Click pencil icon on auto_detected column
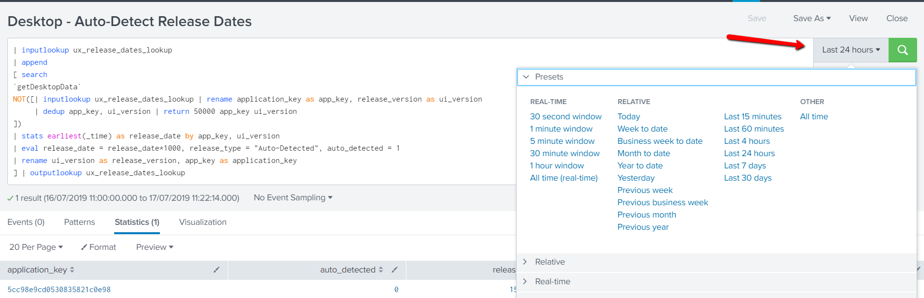The height and width of the screenshot is (298, 924). [394, 270]
